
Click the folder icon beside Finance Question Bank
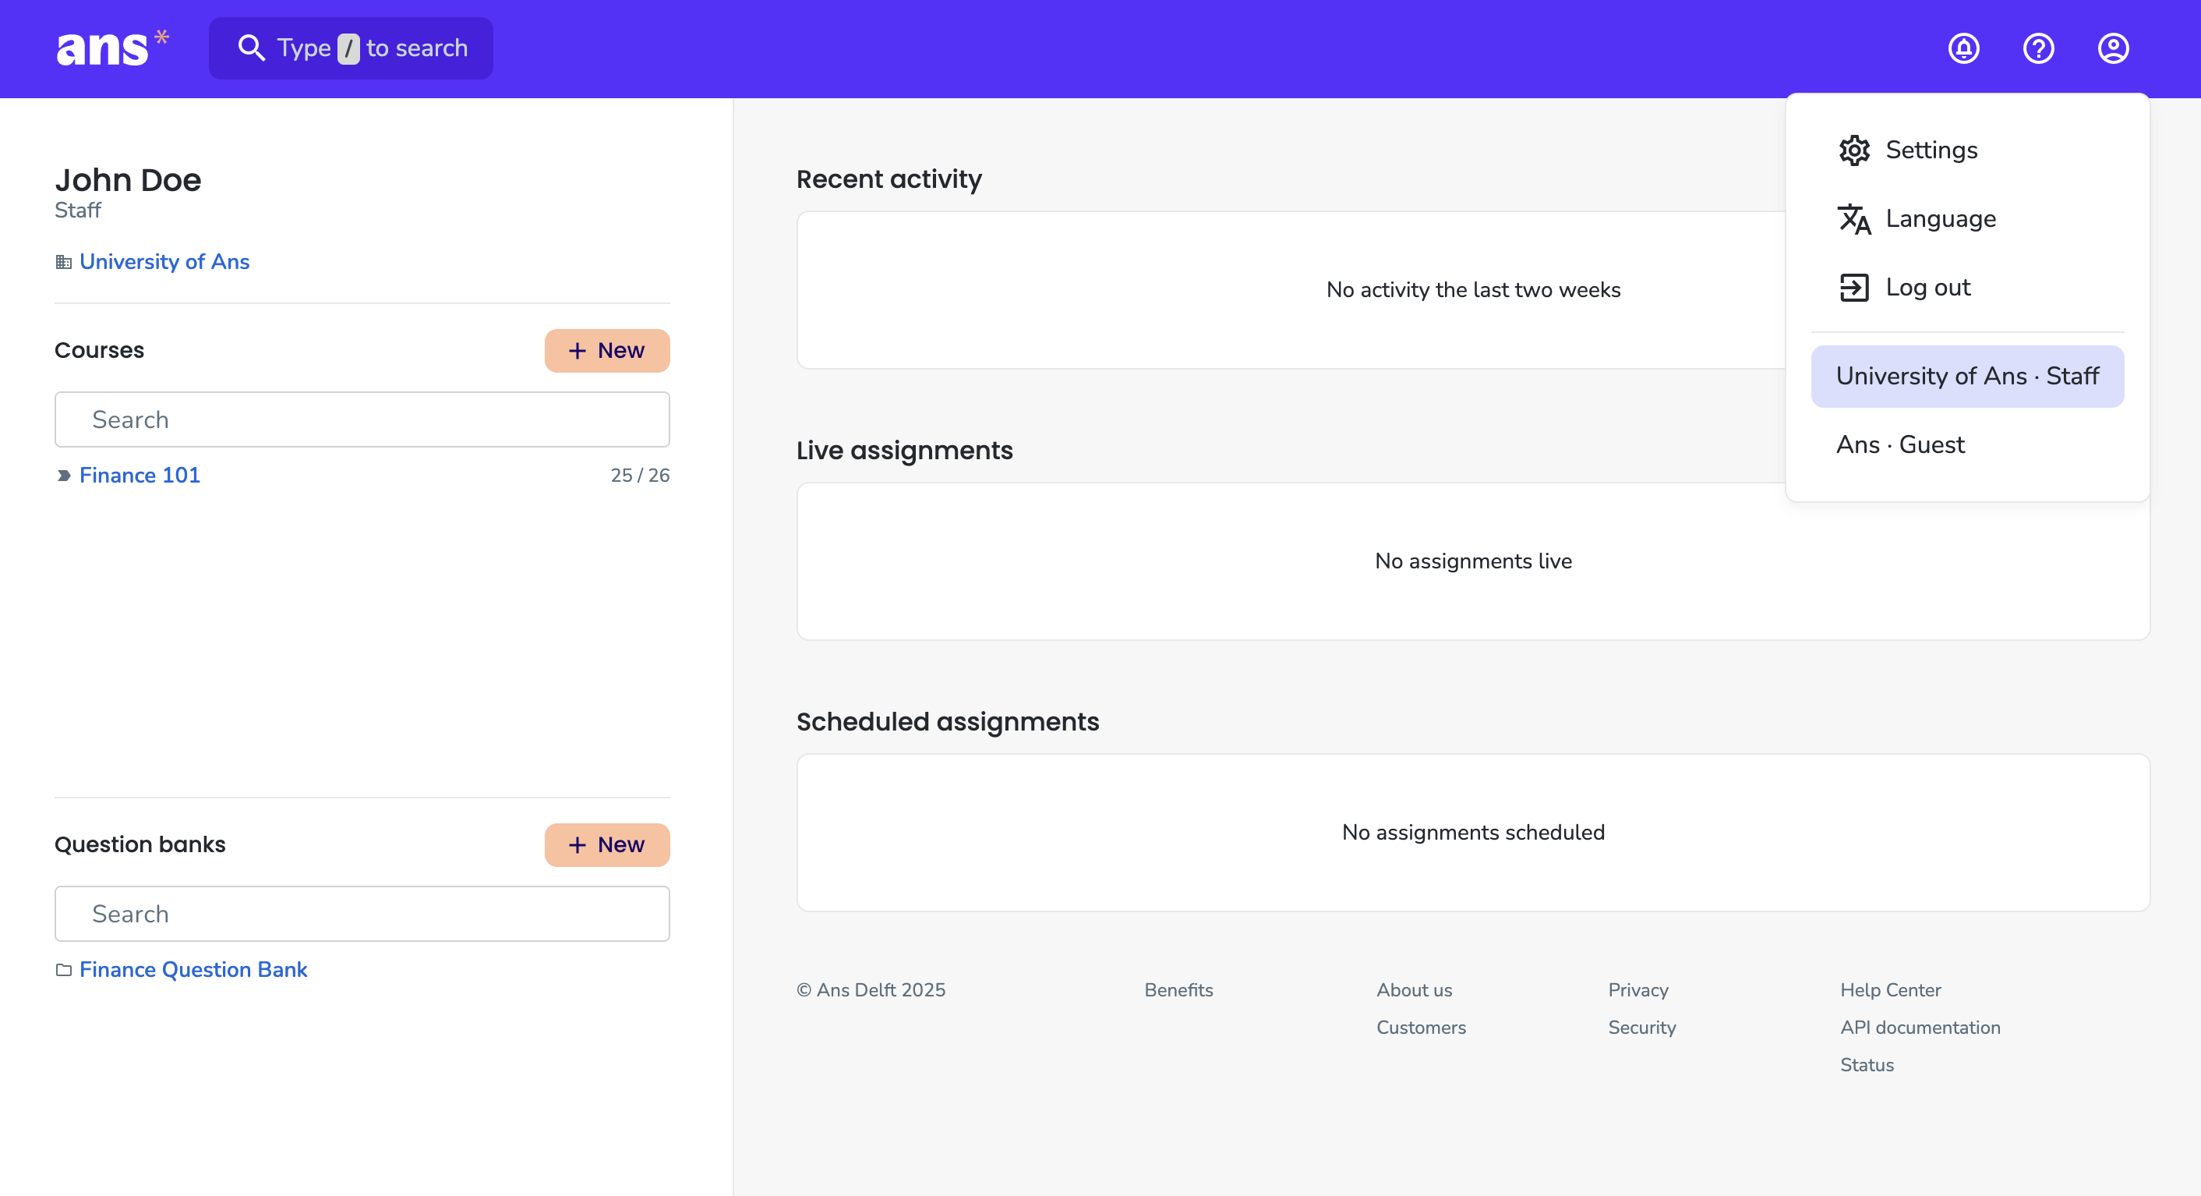point(63,971)
